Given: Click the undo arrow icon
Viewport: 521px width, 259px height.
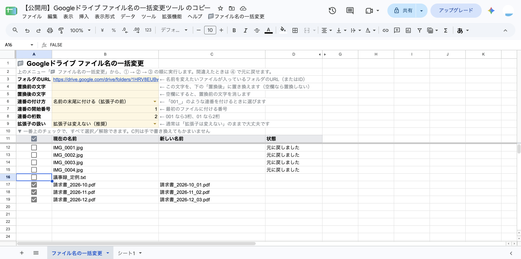Looking at the screenshot, I should pos(27,30).
